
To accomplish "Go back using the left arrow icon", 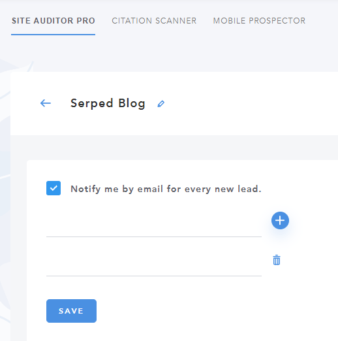I will tap(46, 103).
